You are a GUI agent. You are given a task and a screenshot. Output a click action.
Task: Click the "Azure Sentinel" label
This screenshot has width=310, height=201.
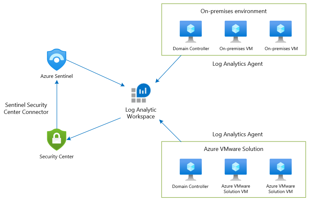coord(56,76)
